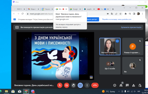This screenshot has width=148, height=94.
Task: Open a new browser tab
Action: click(x=113, y=9)
